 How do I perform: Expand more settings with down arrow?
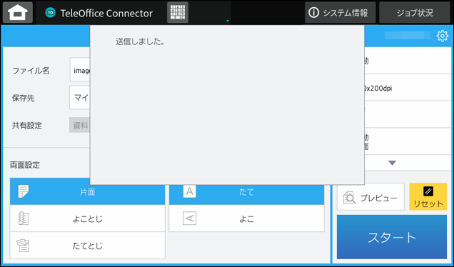(x=392, y=163)
